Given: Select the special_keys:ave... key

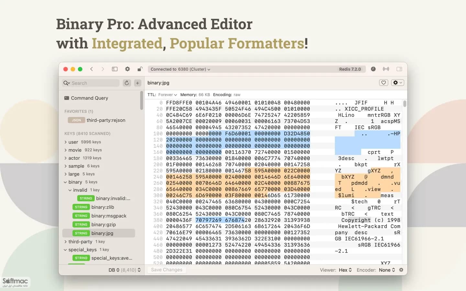Looking at the screenshot, I should [112, 258].
